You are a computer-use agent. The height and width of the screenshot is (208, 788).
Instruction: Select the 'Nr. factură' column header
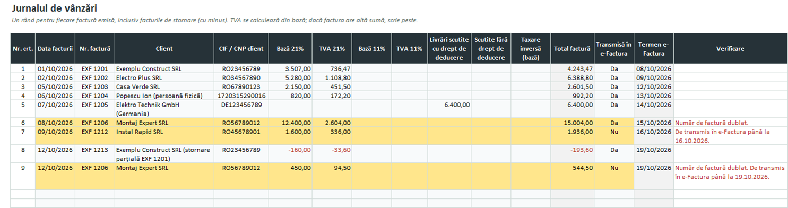(x=95, y=48)
